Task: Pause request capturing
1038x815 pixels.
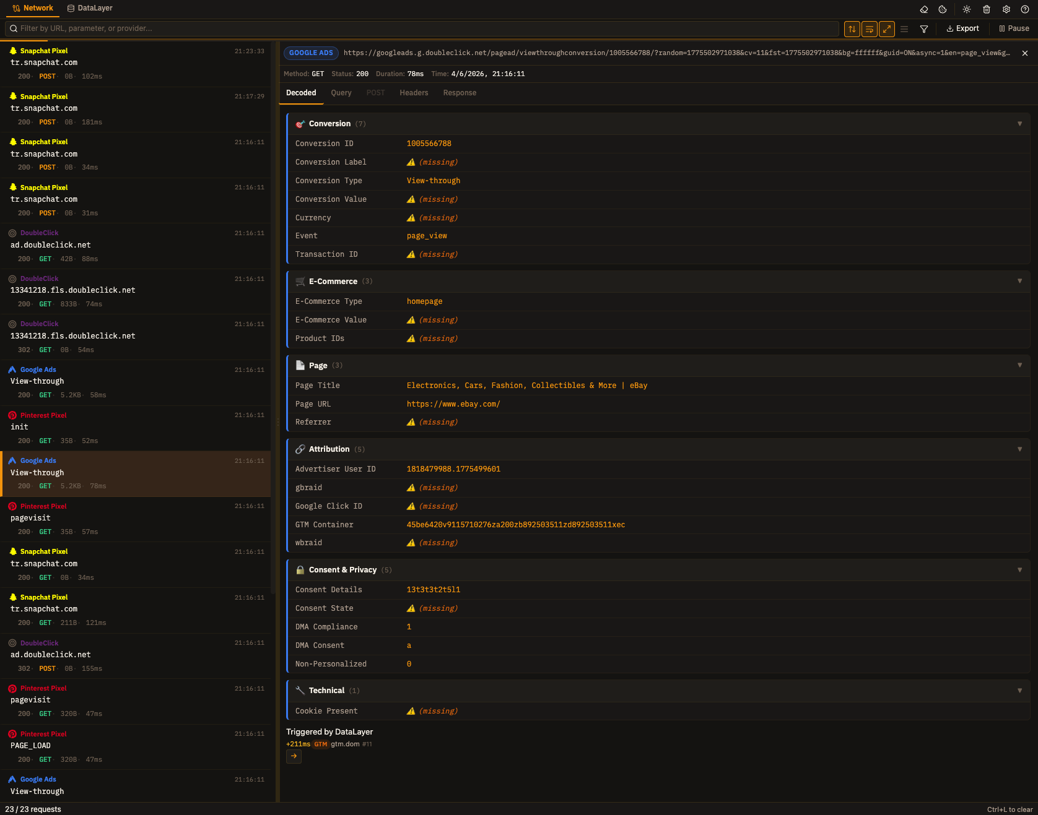Action: (1014, 28)
